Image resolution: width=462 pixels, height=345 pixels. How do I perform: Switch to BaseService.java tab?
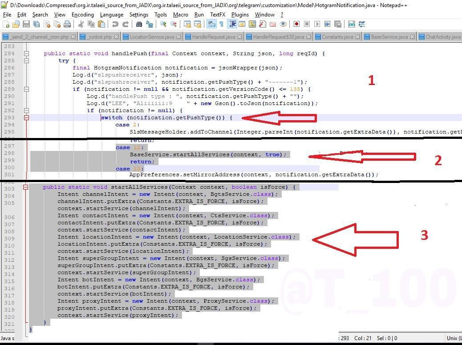click(389, 37)
